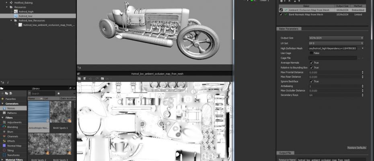Open the Blending filter category
The width and height of the screenshot is (374, 161).
pos(4,127)
